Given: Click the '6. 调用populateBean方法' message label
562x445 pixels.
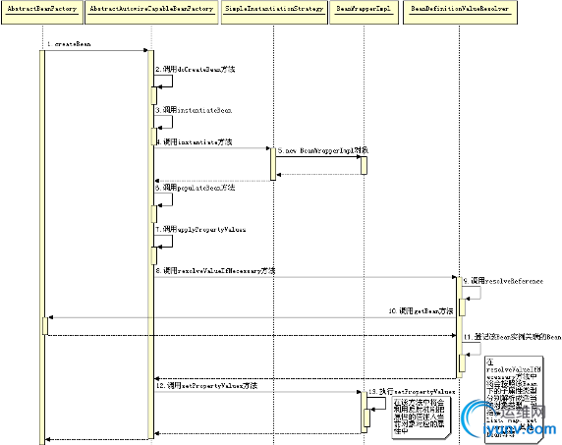Looking at the screenshot, I should (x=196, y=188).
